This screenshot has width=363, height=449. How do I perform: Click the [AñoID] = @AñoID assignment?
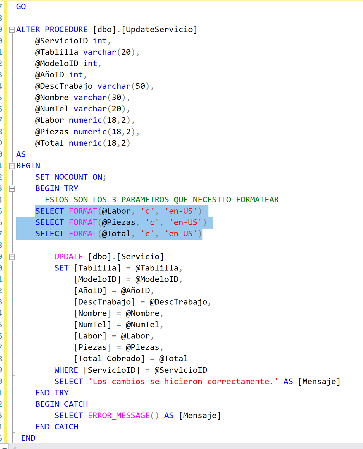(114, 291)
